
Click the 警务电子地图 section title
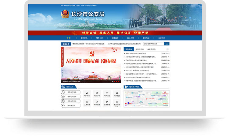click(x=134, y=87)
